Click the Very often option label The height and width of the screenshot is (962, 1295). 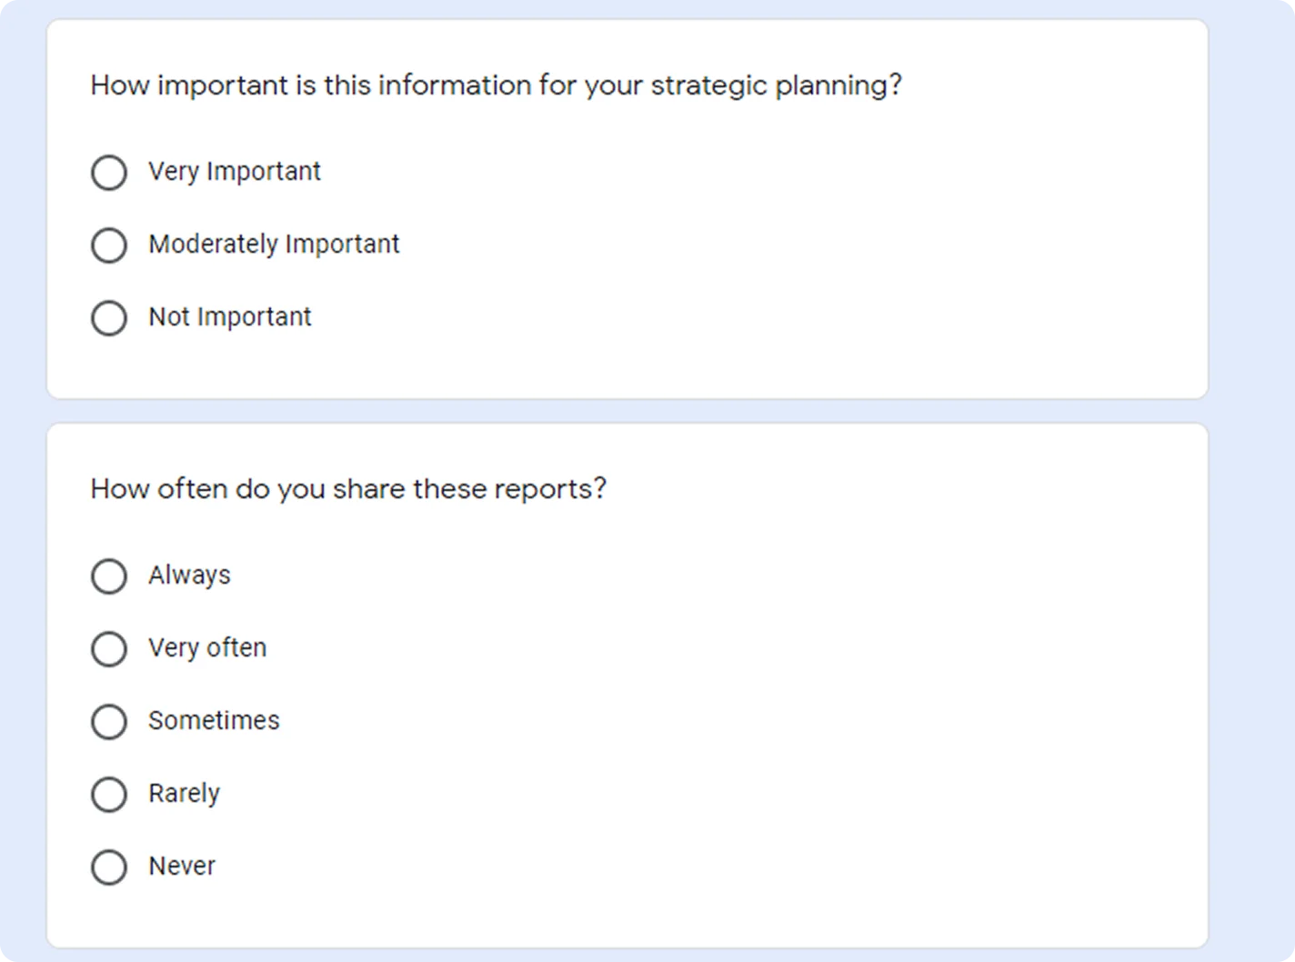point(206,647)
